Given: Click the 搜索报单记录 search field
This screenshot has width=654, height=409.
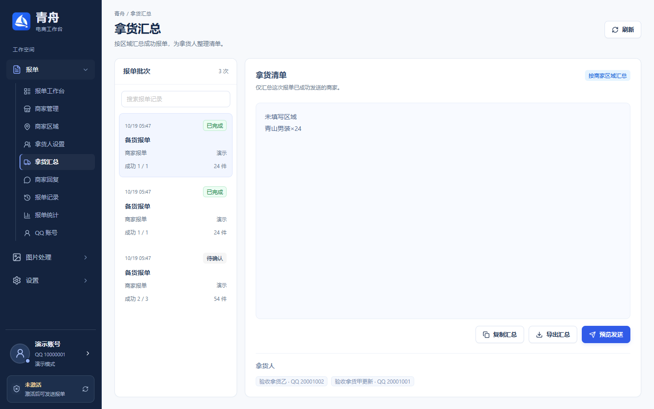Looking at the screenshot, I should point(176,99).
